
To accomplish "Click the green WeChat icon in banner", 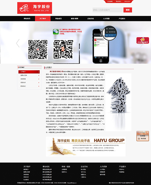I will [56, 32].
